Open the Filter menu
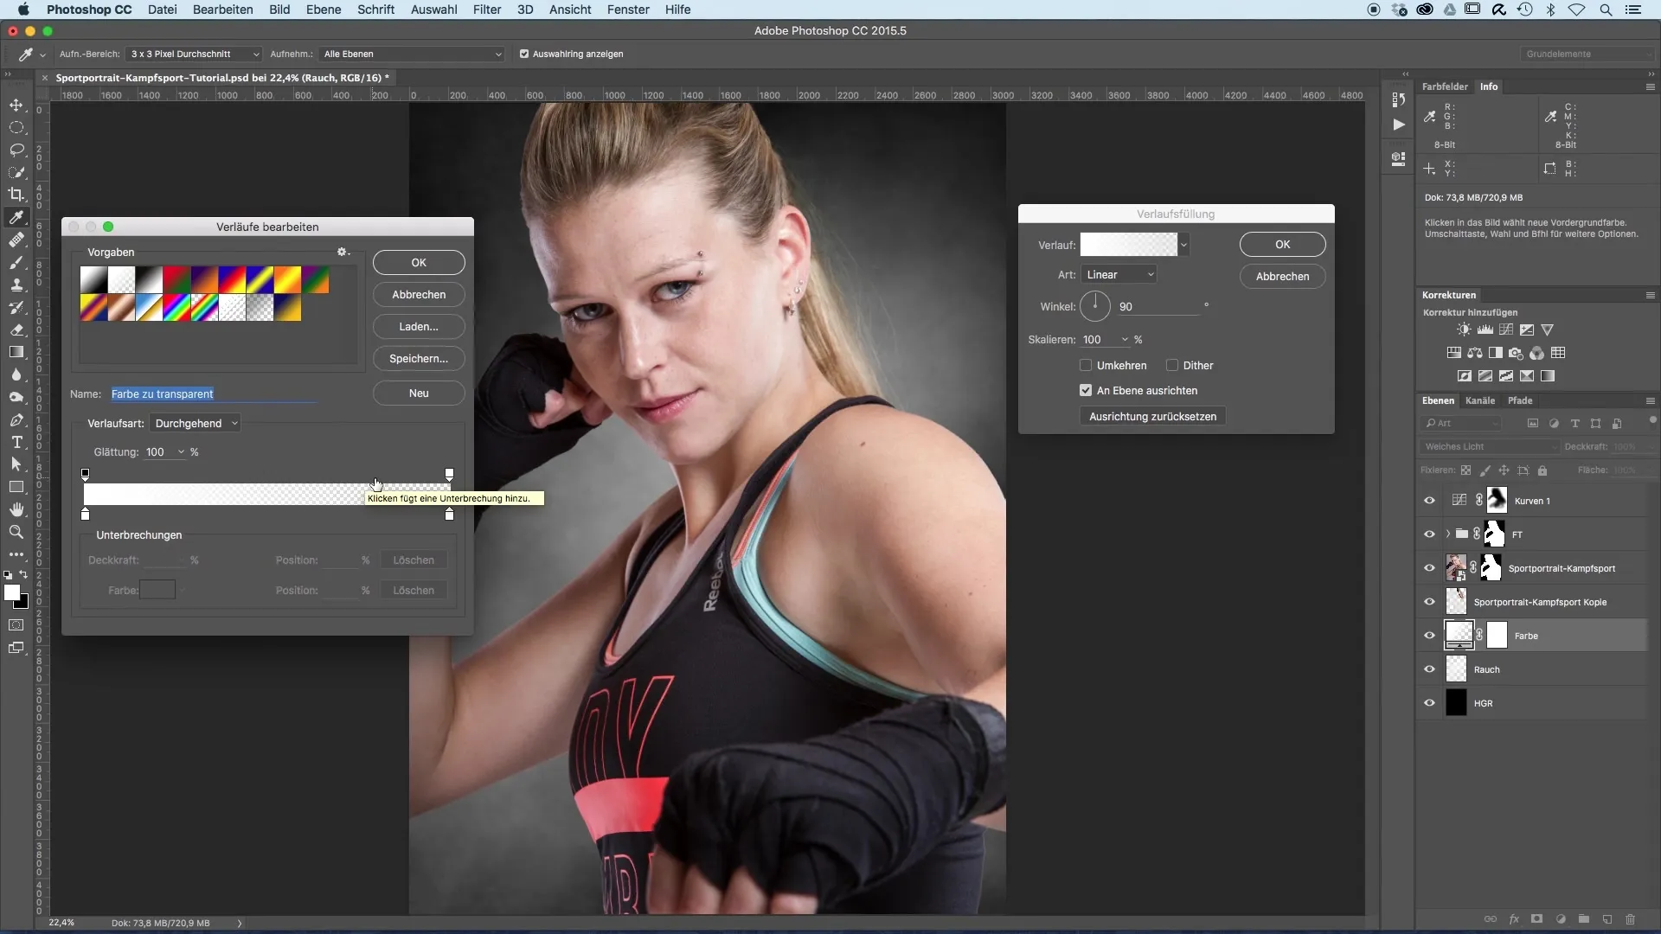This screenshot has width=1661, height=934. pyautogui.click(x=487, y=10)
